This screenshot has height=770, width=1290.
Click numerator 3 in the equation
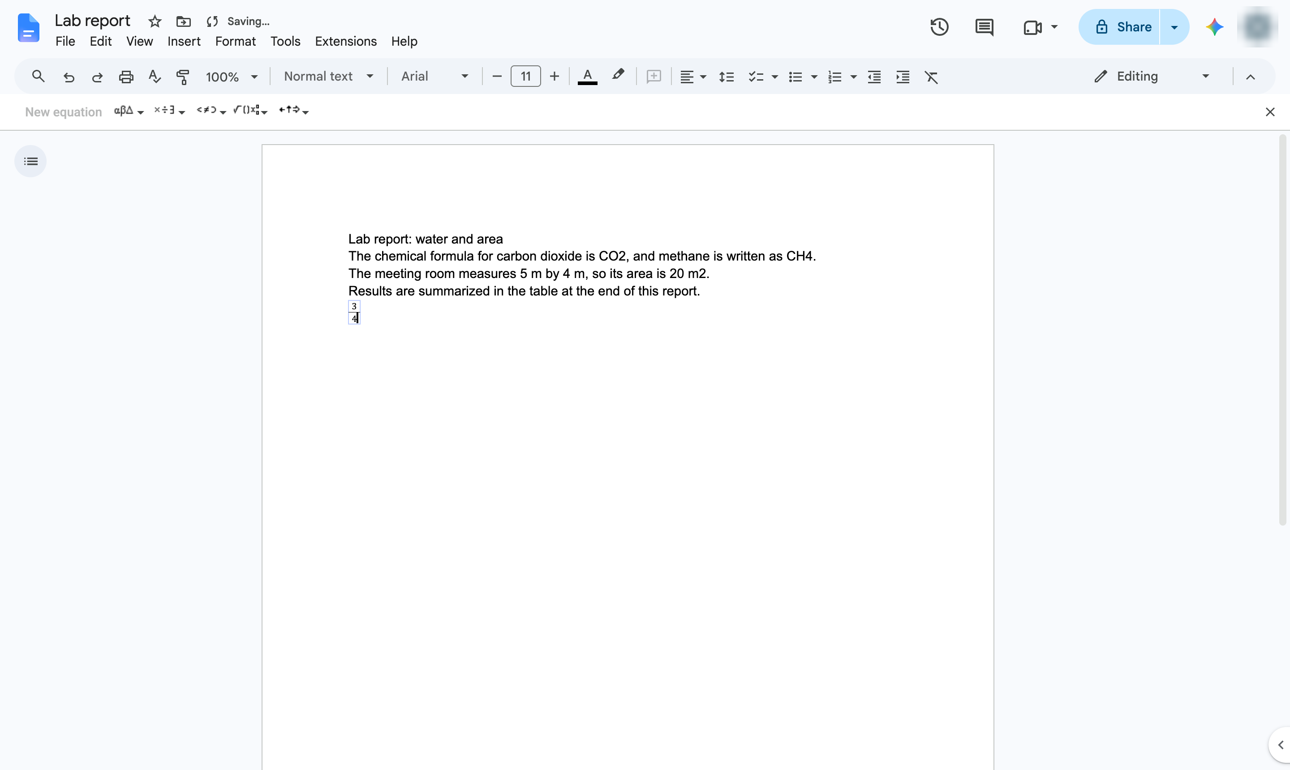354,306
